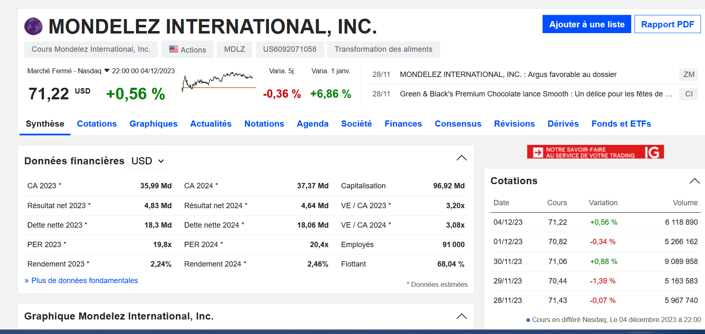View the Finances tab
The image size is (705, 334).
(403, 124)
